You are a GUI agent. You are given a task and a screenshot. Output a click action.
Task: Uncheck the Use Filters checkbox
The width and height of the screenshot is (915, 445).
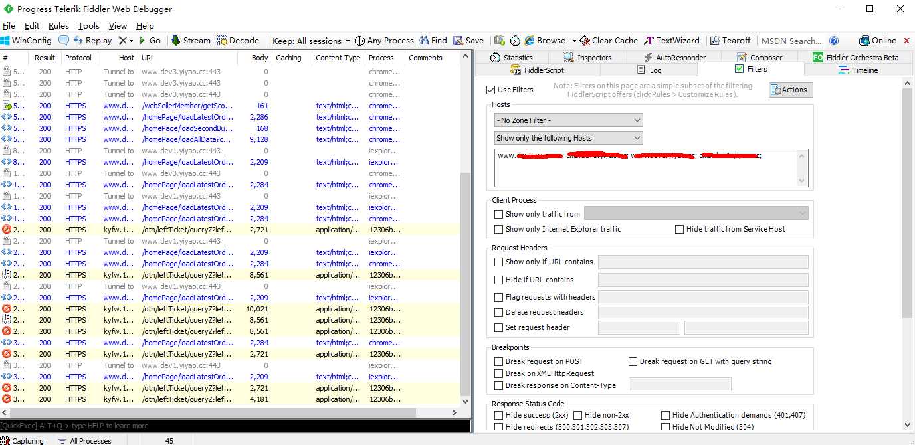491,90
